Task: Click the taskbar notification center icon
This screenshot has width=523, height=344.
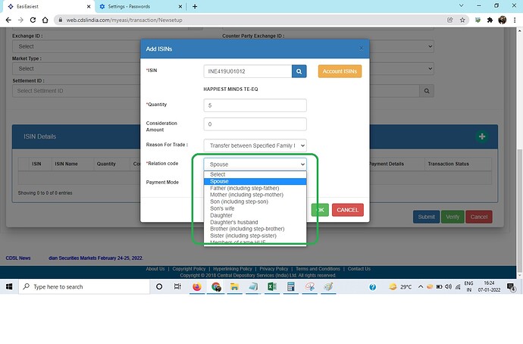Action: click(x=511, y=287)
